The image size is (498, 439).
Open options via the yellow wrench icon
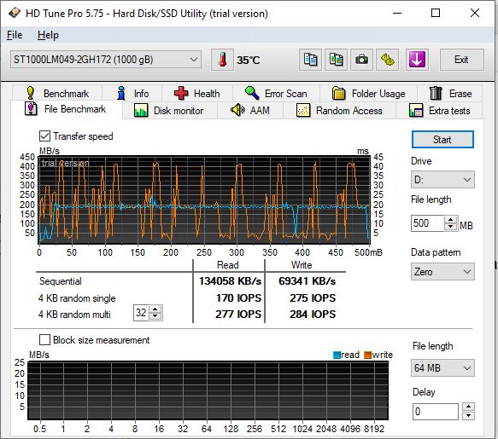(x=387, y=60)
